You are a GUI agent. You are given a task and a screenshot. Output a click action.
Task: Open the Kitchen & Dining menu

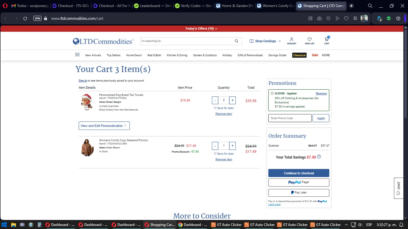pos(177,55)
